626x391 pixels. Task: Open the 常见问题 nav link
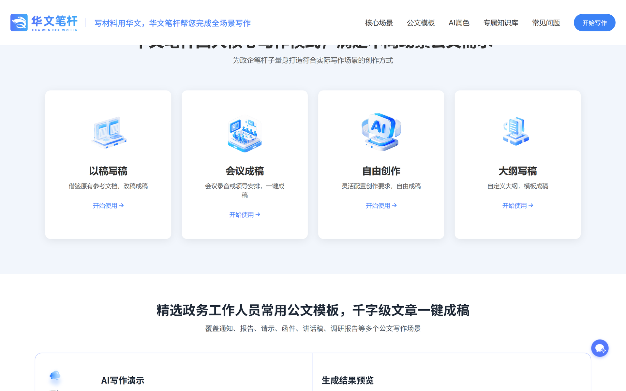pos(546,23)
